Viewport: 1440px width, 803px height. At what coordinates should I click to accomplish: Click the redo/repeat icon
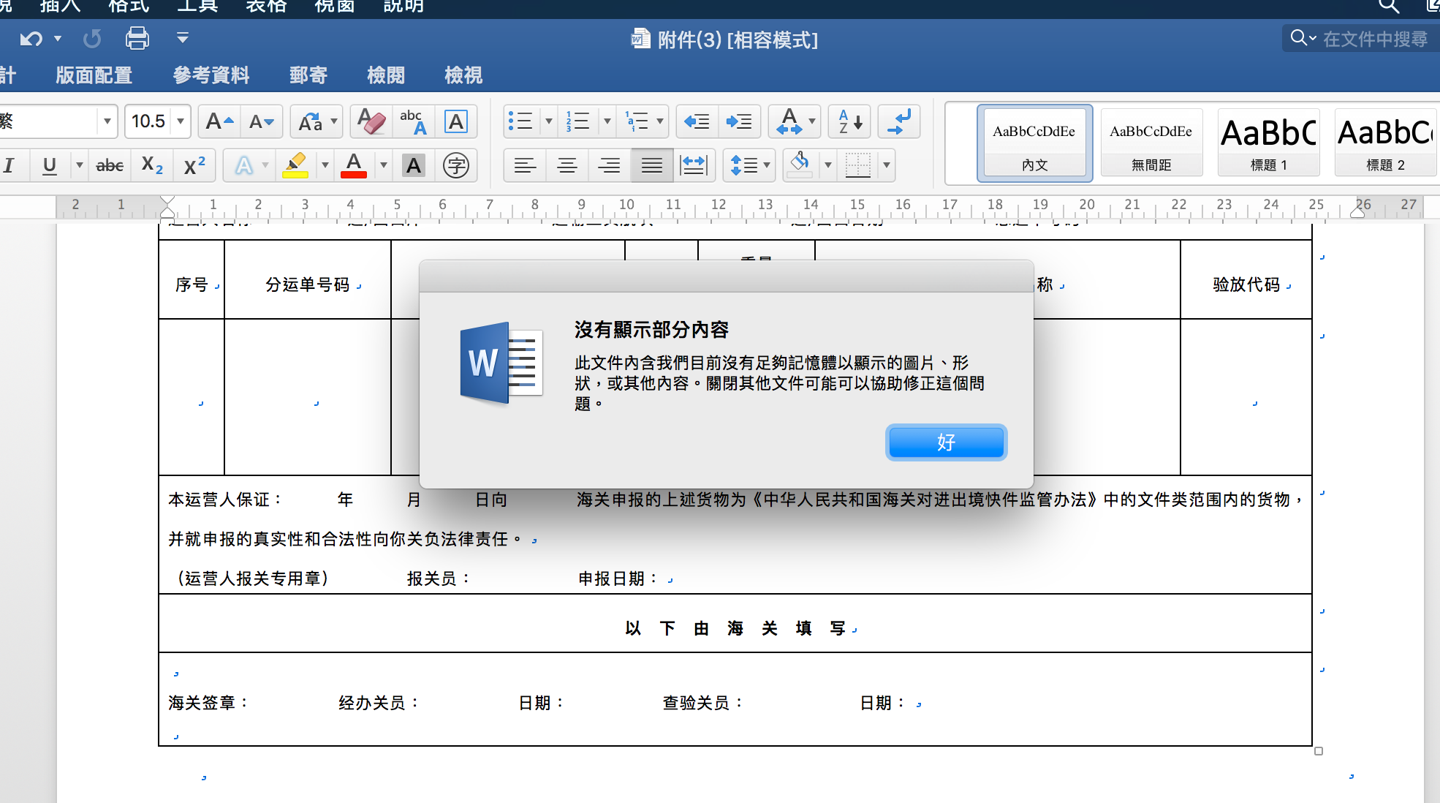point(92,38)
